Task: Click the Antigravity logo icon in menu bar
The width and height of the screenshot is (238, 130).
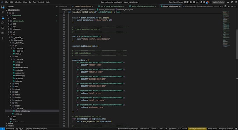Action: click(2, 2)
